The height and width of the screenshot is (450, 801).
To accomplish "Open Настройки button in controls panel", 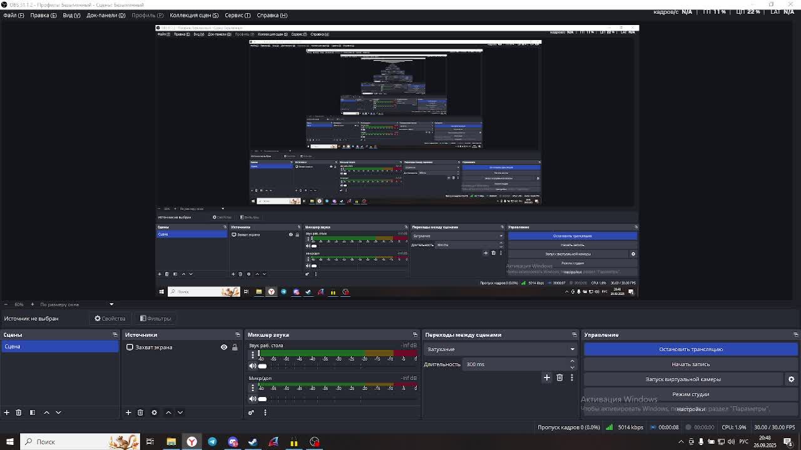I will click(x=691, y=409).
